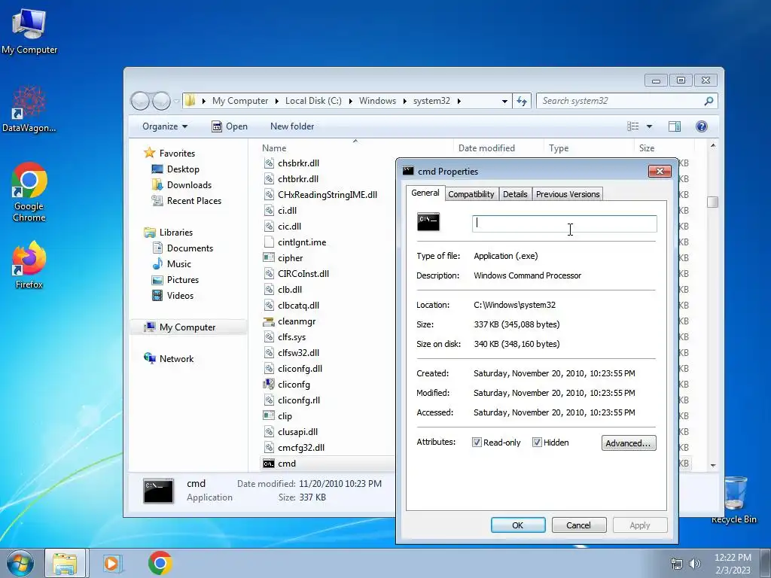Toggle the preview pane icon
771x578 pixels.
675,126
